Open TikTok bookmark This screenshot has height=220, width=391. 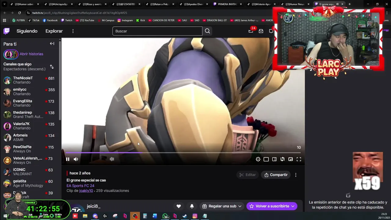coord(34,20)
